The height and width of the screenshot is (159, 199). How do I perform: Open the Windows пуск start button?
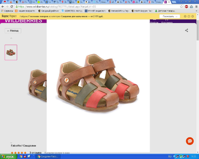8,156
